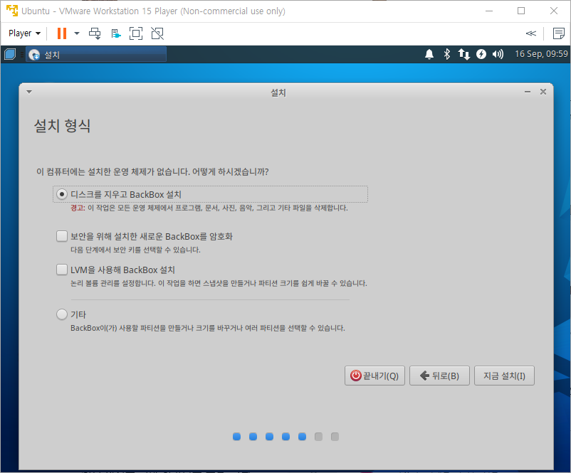Image resolution: width=571 pixels, height=473 pixels.
Task: Click the removable devices connect icon
Action: pos(116,33)
